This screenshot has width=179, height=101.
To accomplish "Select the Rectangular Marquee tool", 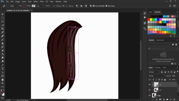I will 3,18.
